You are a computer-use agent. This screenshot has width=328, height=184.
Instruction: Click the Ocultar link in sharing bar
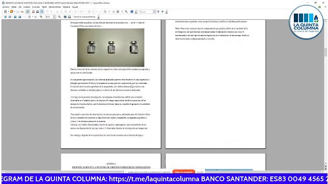point(200,172)
